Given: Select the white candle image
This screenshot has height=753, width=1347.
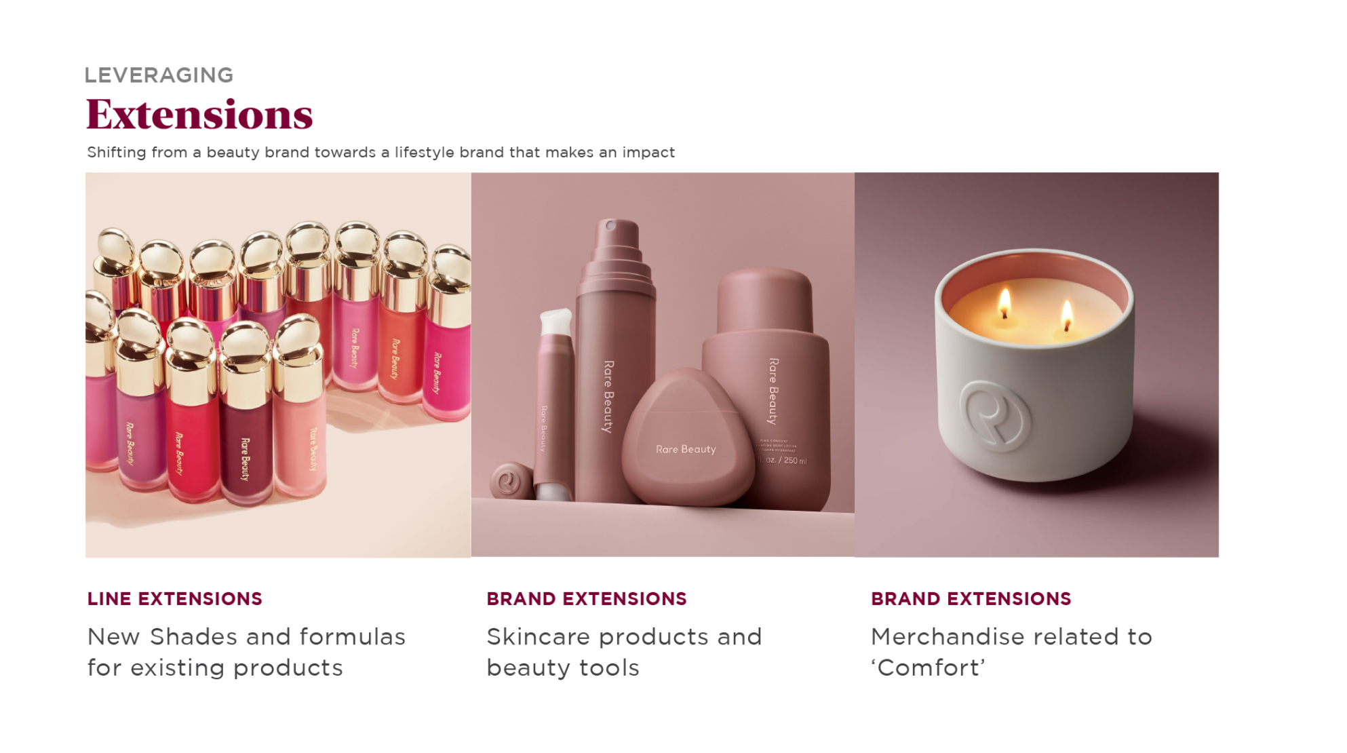Looking at the screenshot, I should [1036, 365].
